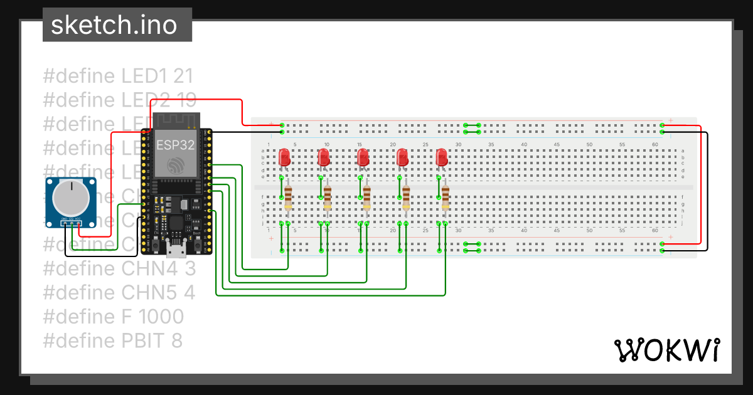753x395 pixels.
Task: Click the potentiometer SIG pin
Action: [72, 223]
